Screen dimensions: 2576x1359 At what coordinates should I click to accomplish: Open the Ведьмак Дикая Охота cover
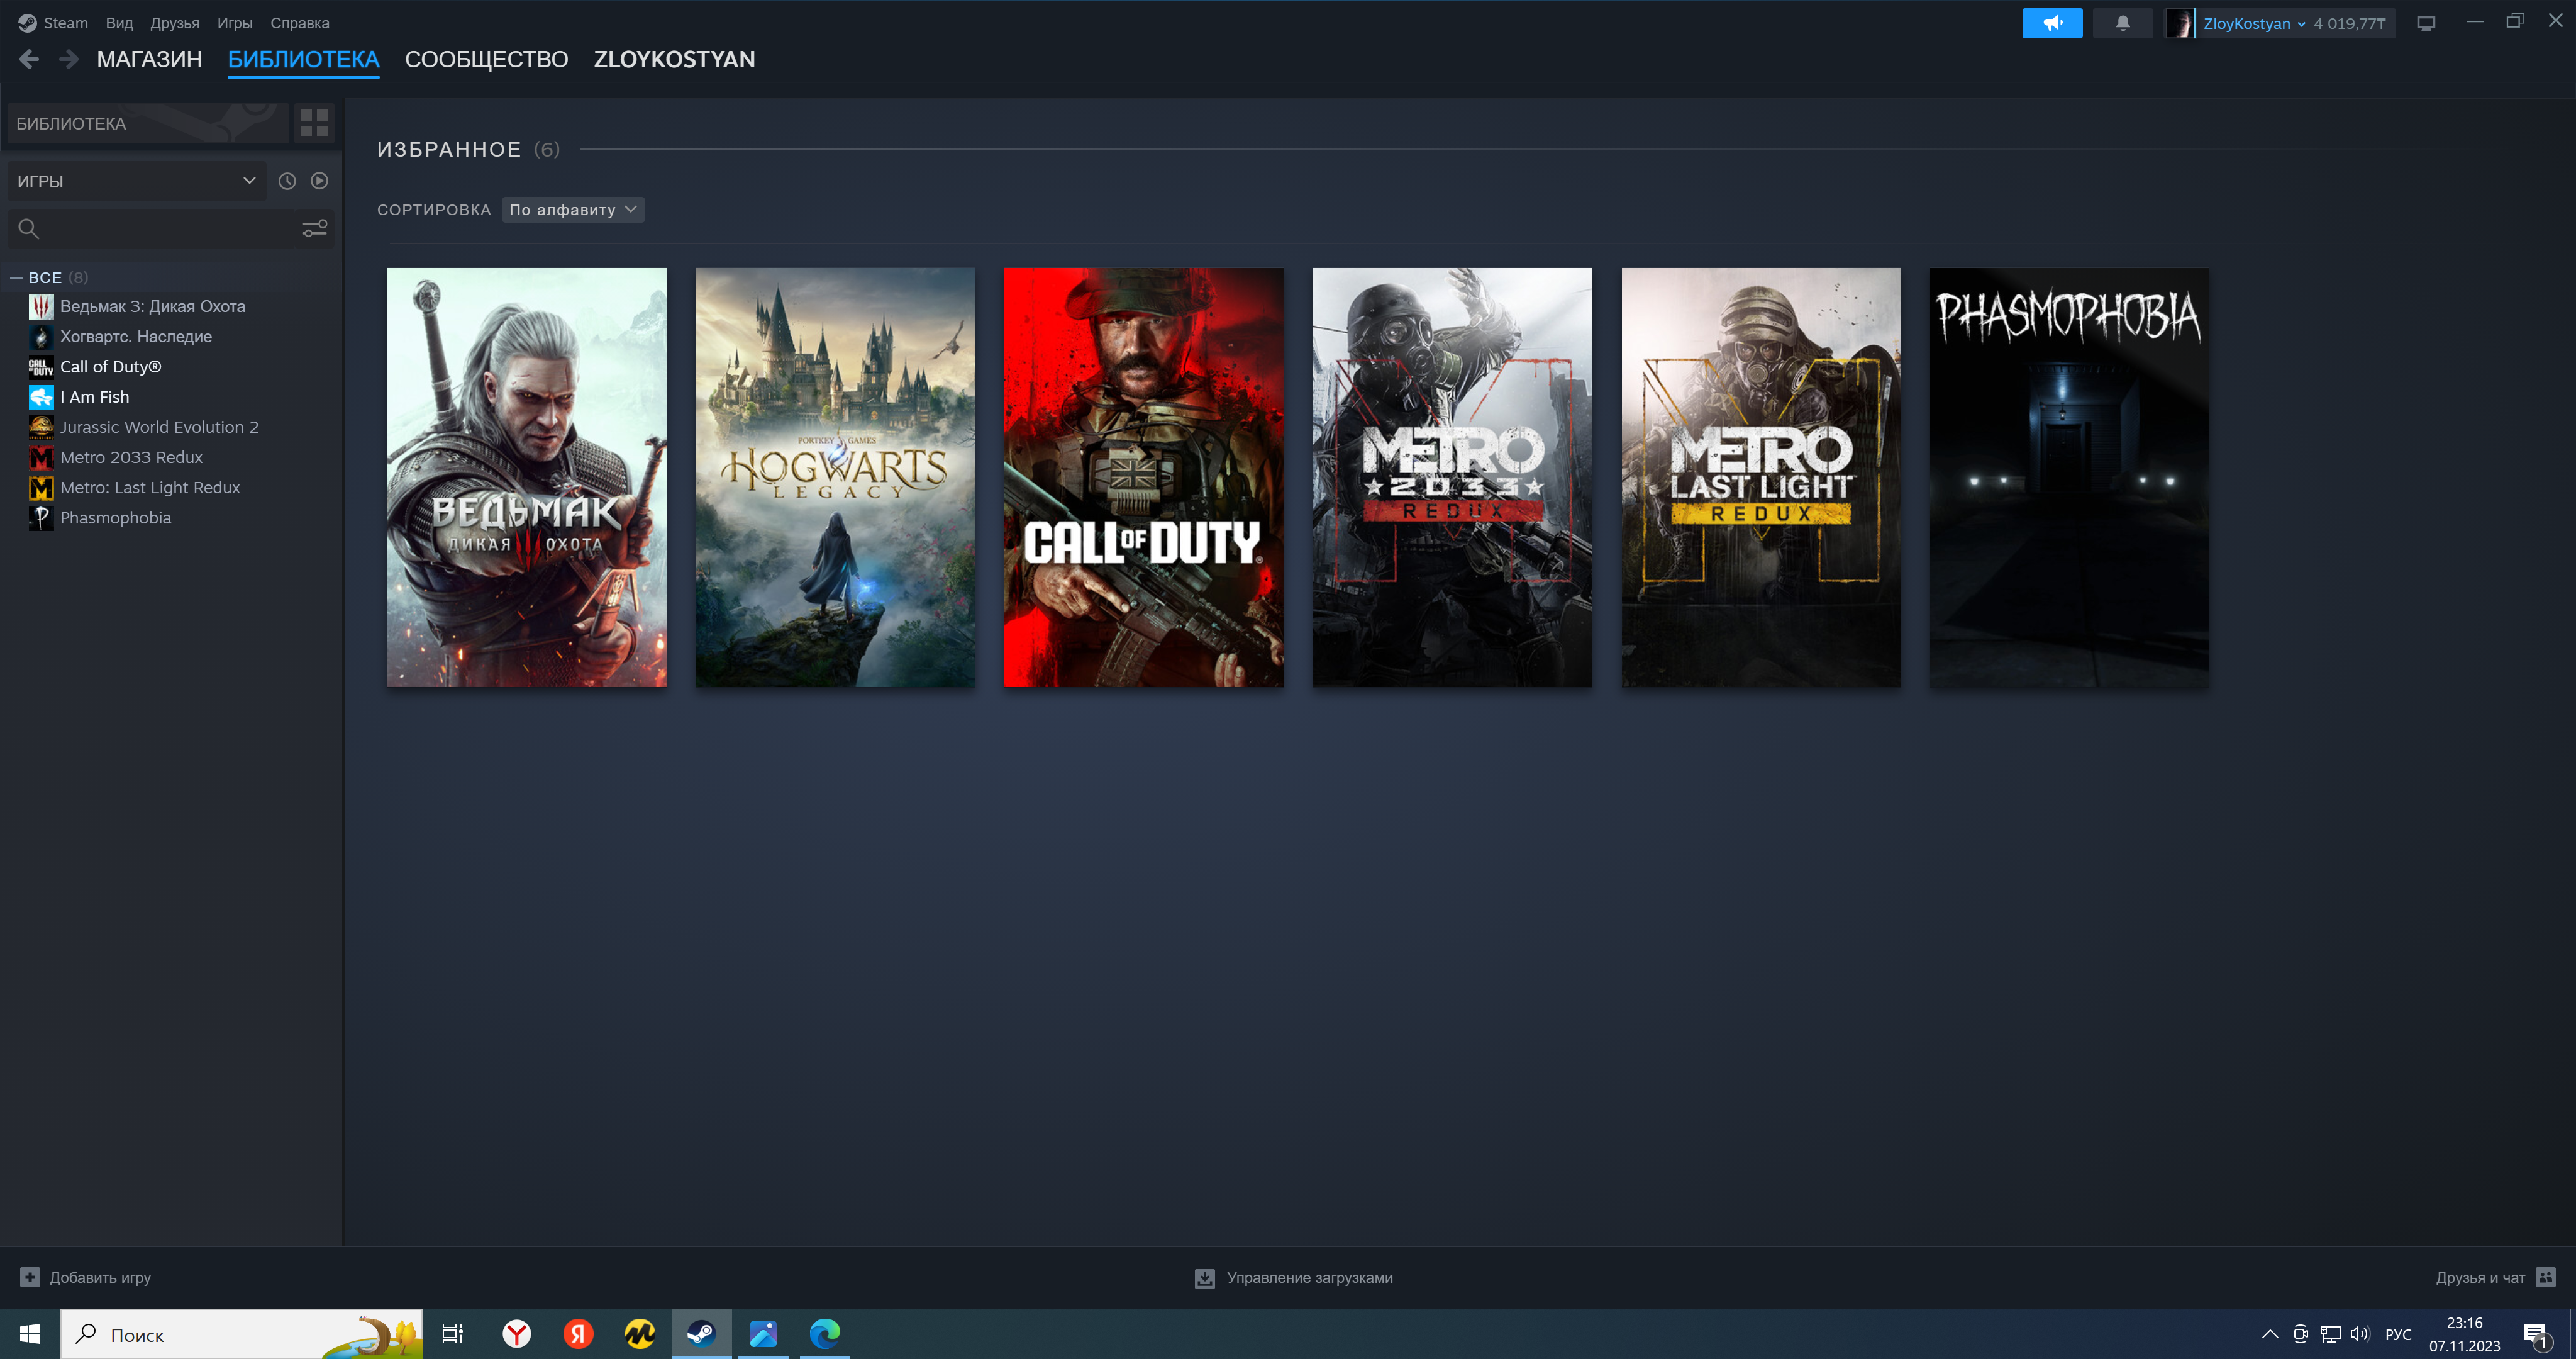click(527, 478)
